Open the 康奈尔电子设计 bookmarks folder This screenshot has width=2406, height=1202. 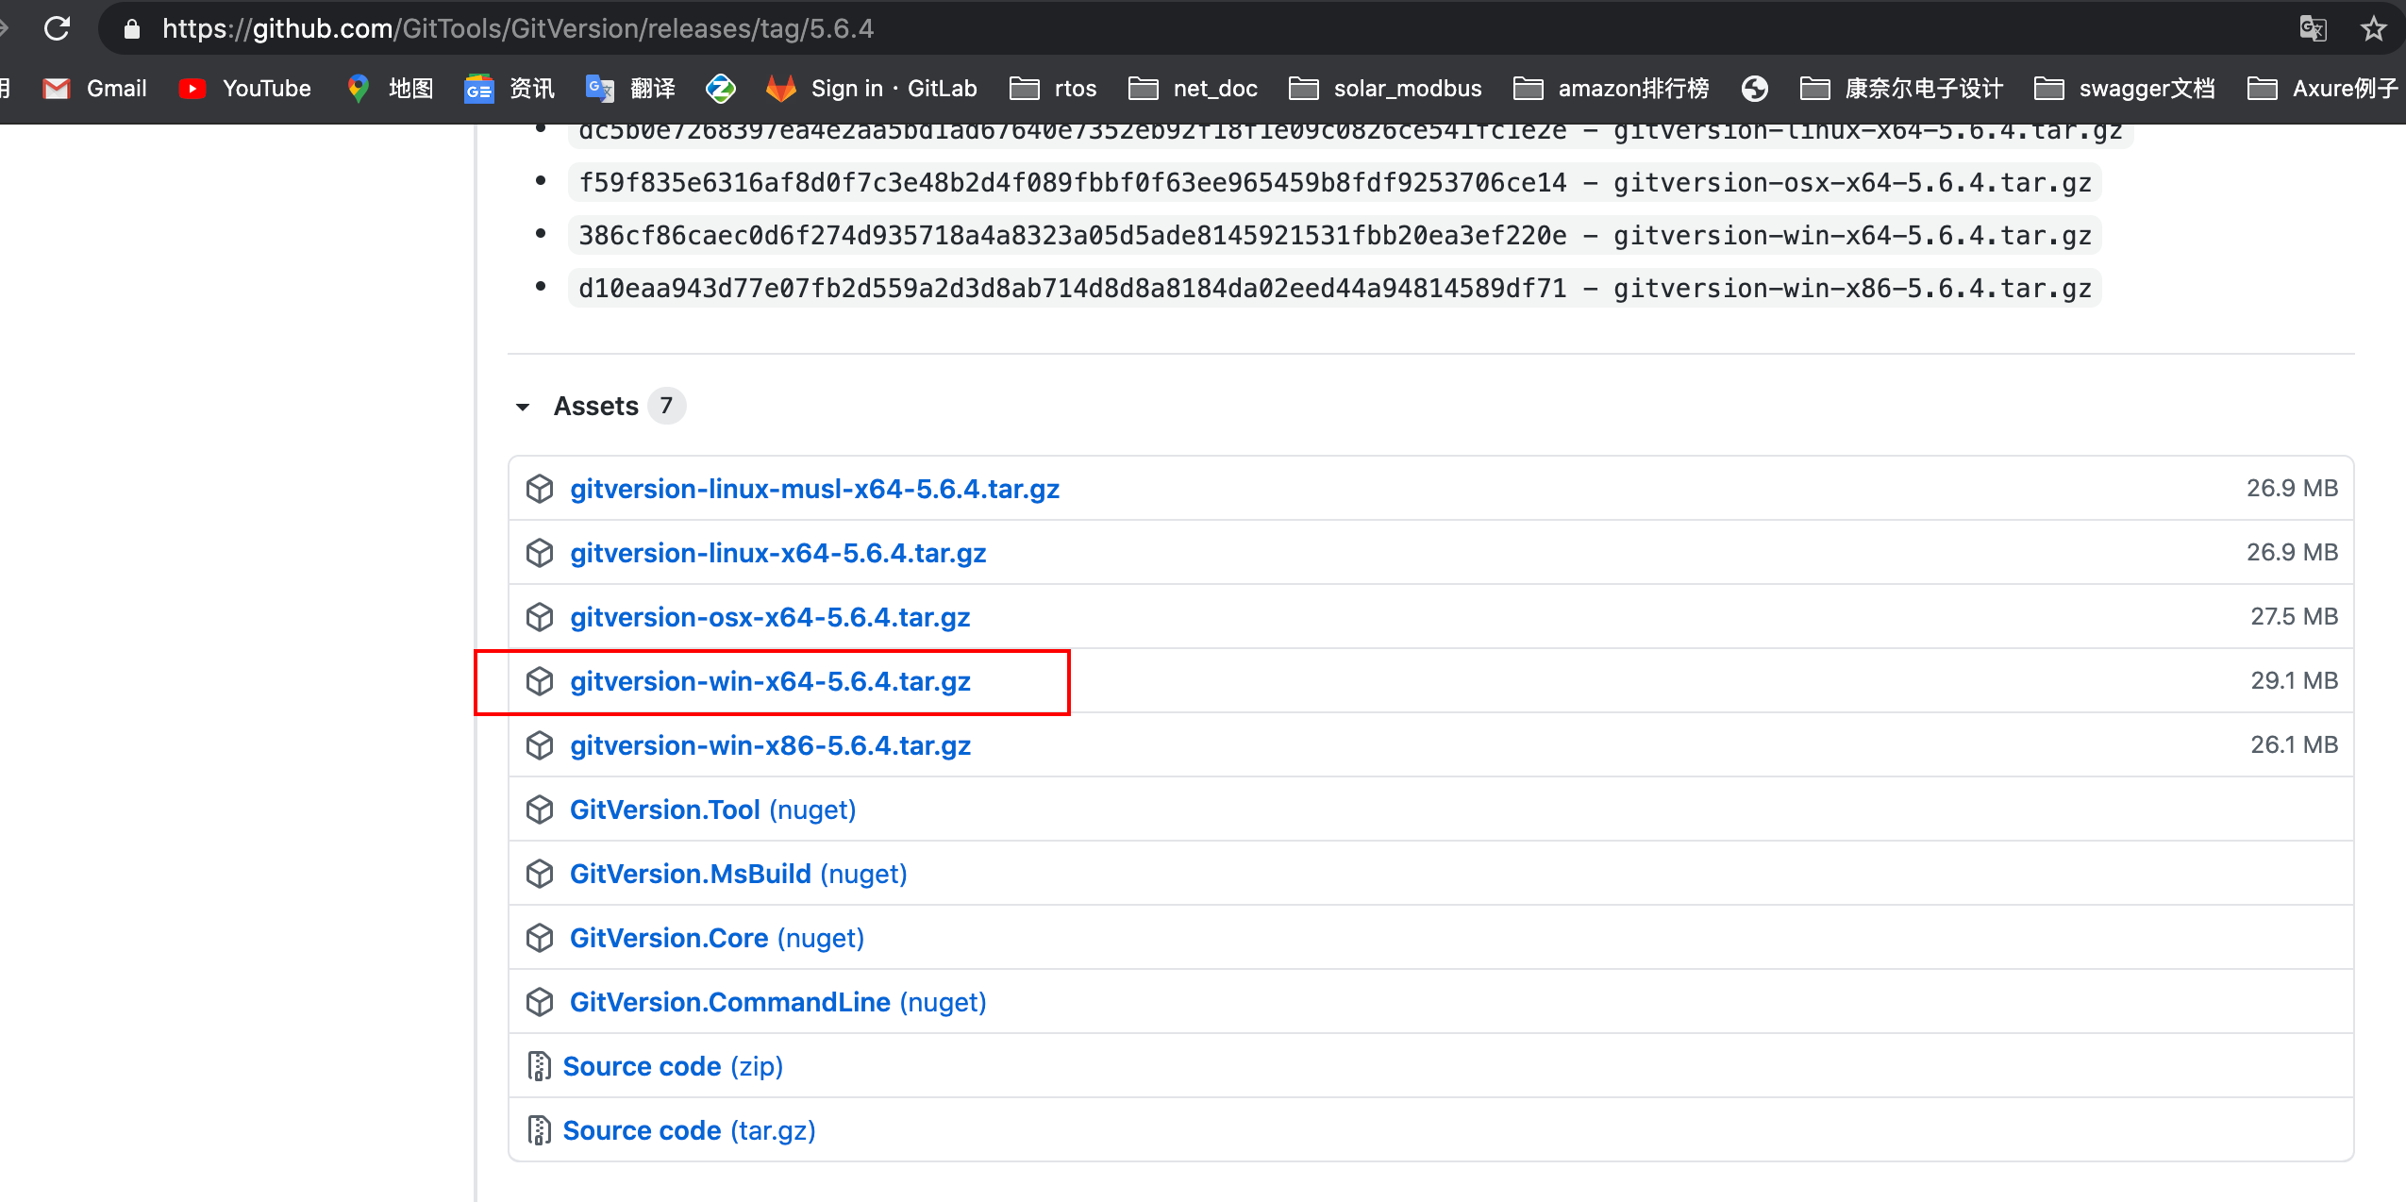[x=1901, y=89]
